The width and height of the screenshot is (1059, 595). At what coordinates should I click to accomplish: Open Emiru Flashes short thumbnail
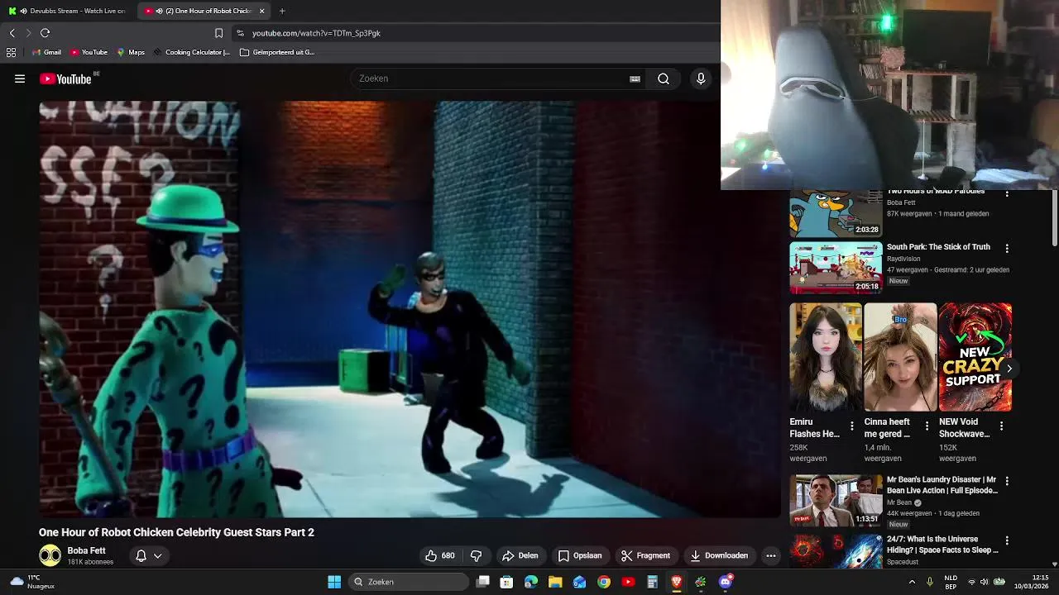(826, 357)
